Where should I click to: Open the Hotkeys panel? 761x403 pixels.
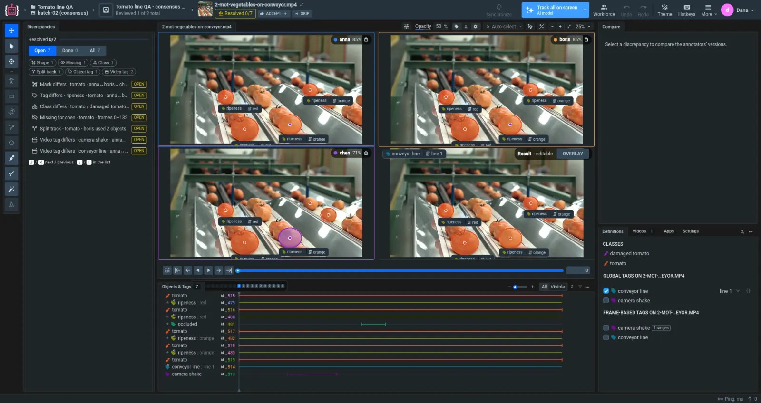tap(687, 10)
